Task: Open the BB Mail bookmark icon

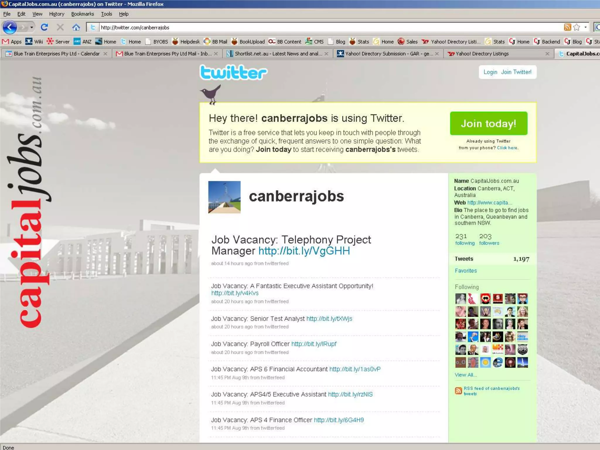Action: pos(207,42)
